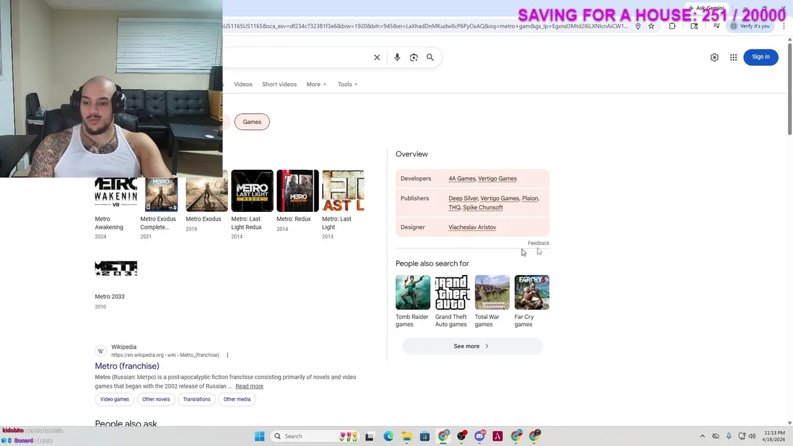Open volume control in system tray
Viewport: 793px width, 446px height.
tap(752, 436)
